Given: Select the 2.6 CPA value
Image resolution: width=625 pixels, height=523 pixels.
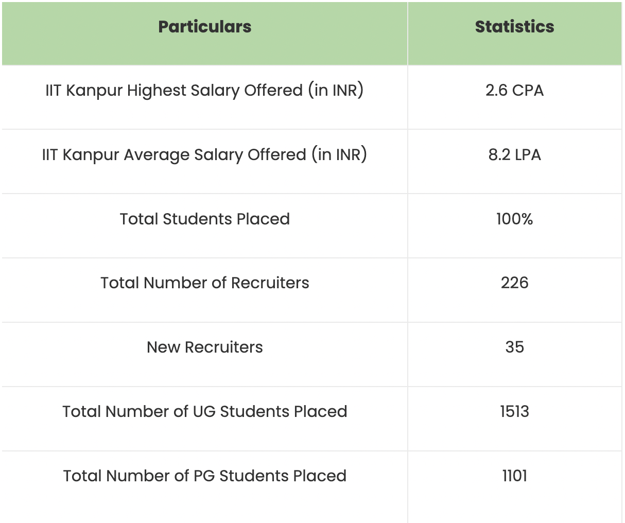Looking at the screenshot, I should [514, 91].
